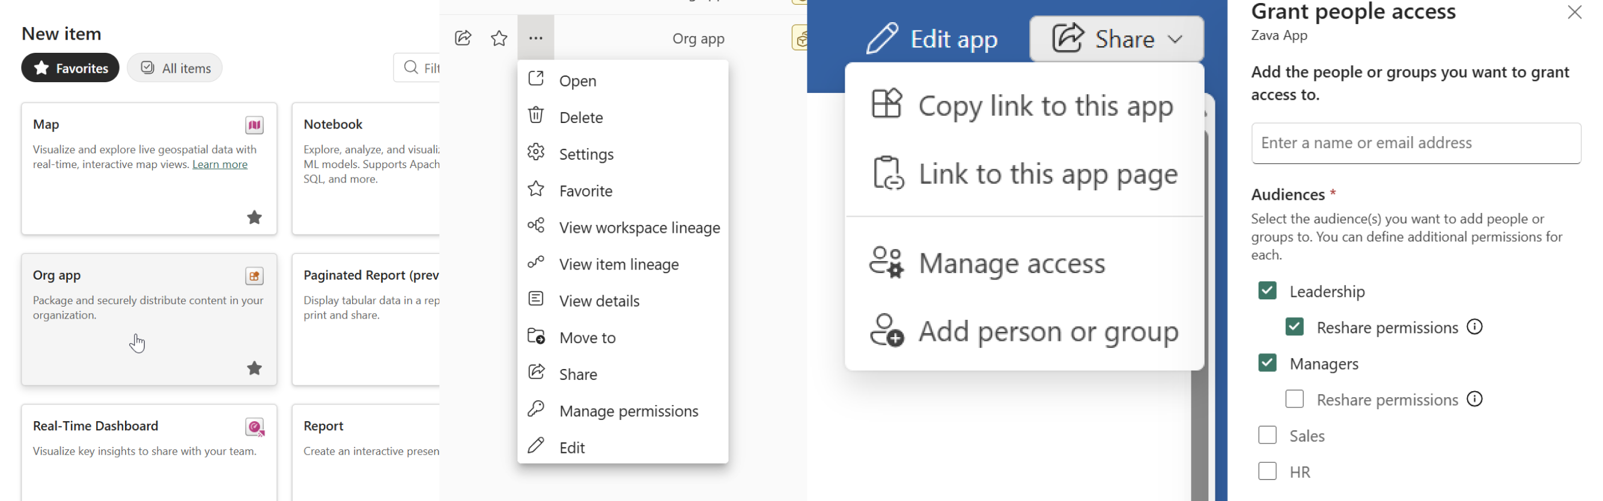The height and width of the screenshot is (501, 1603).
Task: Open the Report item card
Action: (x=366, y=452)
